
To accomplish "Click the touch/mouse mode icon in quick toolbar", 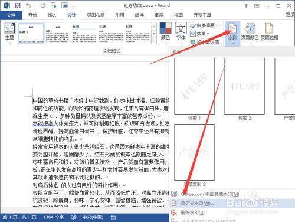I will (64, 5).
